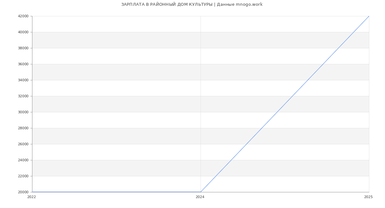Click the 36000 y-axis label
The width and height of the screenshot is (385, 208).
pyautogui.click(x=23, y=64)
